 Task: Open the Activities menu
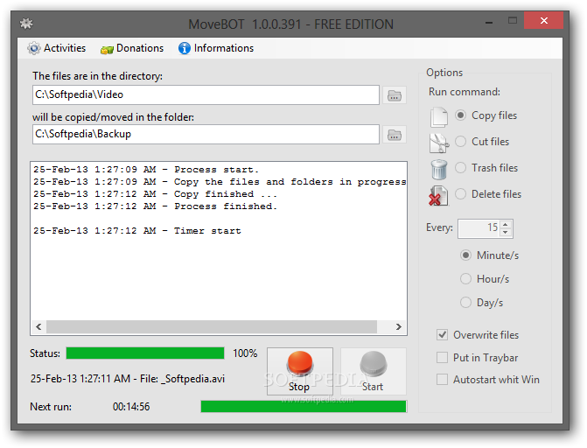point(57,48)
